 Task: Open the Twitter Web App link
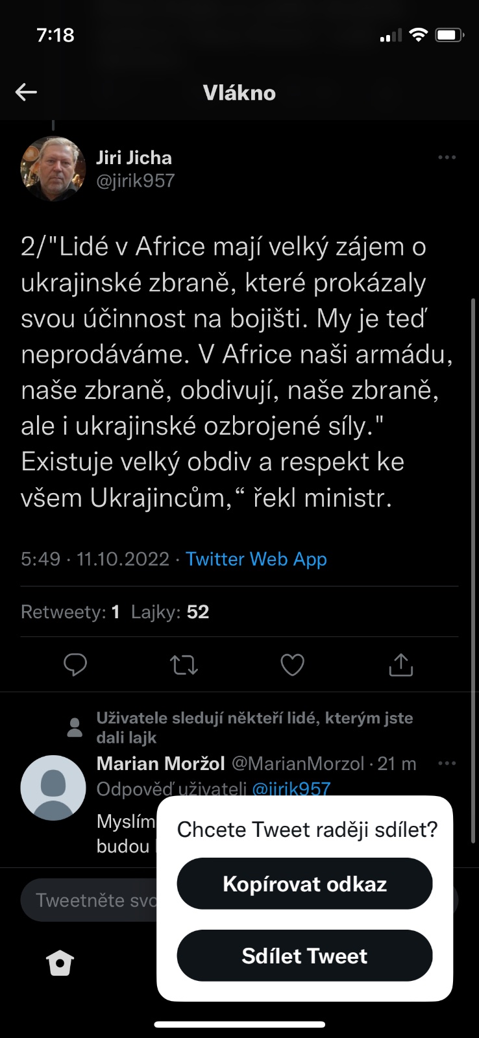coord(256,559)
